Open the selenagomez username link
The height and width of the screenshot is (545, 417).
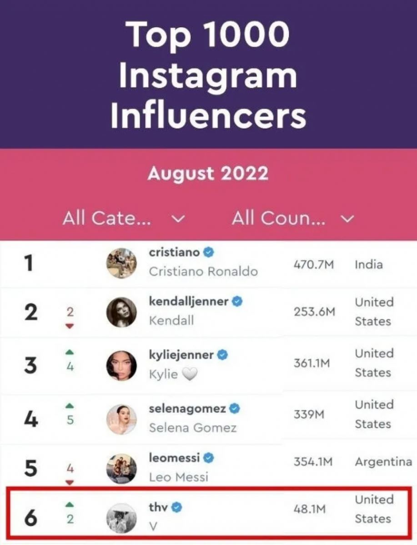[187, 408]
